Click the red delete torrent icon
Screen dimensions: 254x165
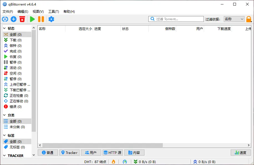(22, 19)
